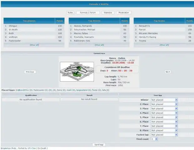Open the 6. Place dropdown
Screen dimensions: 194x150
164,122
